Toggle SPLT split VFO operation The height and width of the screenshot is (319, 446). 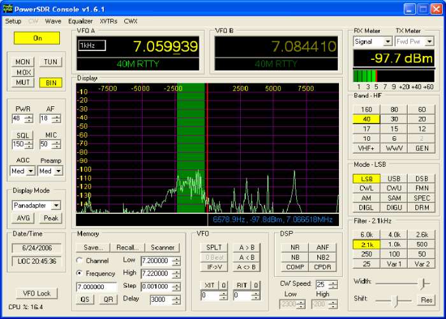point(214,247)
